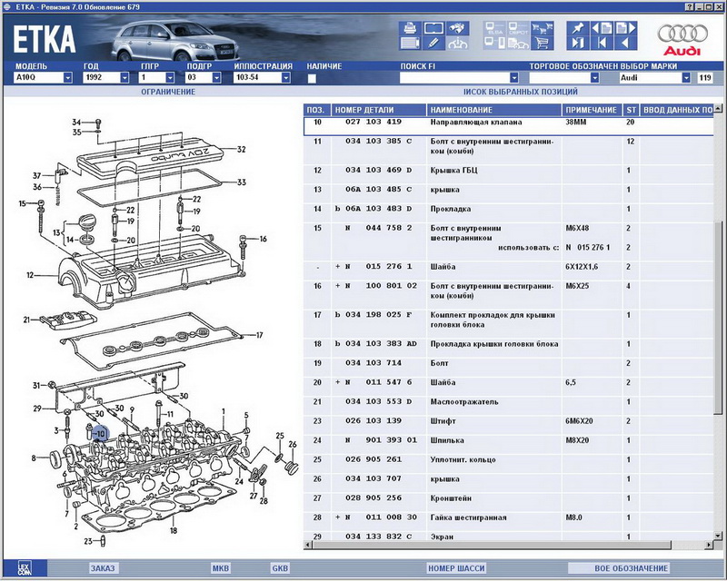
Task: Click the horizontal scrollbar left arrow
Action: [308, 546]
